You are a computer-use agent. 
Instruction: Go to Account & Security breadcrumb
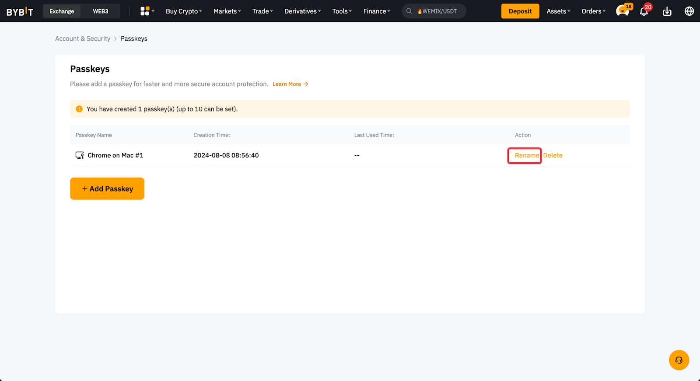pos(83,38)
